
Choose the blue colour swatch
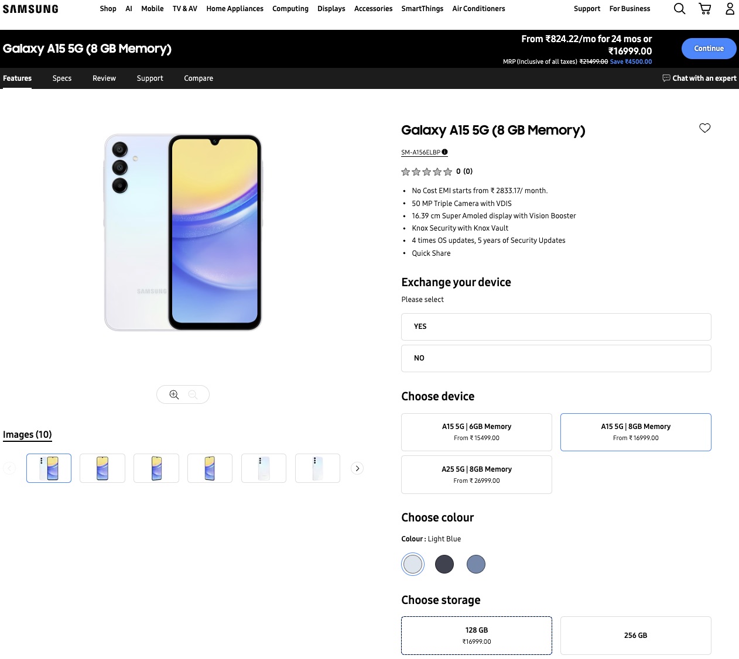476,564
